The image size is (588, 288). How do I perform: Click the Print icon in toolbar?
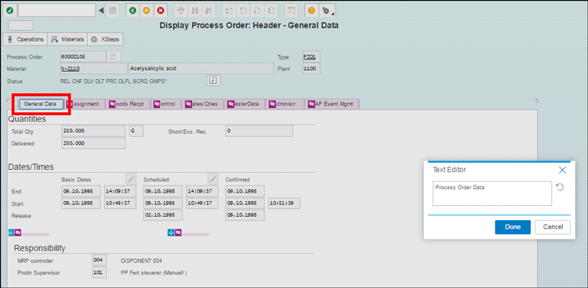tap(181, 10)
